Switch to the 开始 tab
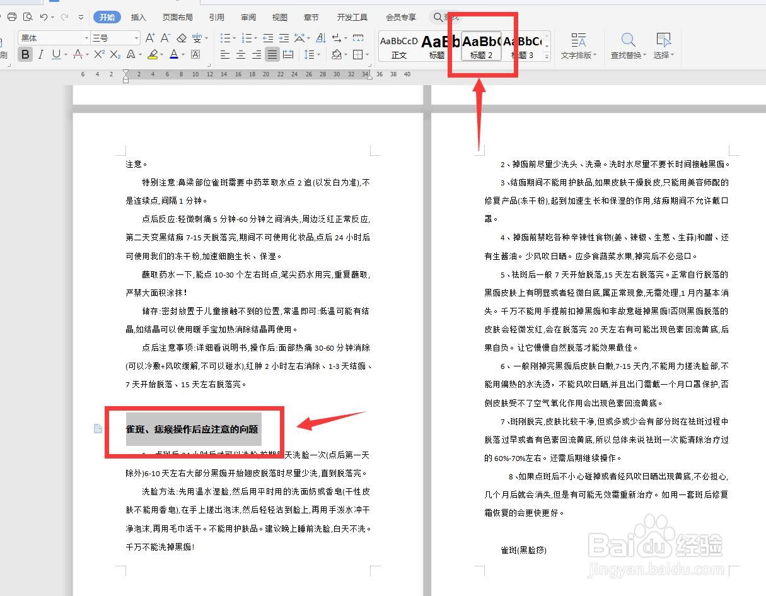The width and height of the screenshot is (766, 596). pyautogui.click(x=107, y=17)
